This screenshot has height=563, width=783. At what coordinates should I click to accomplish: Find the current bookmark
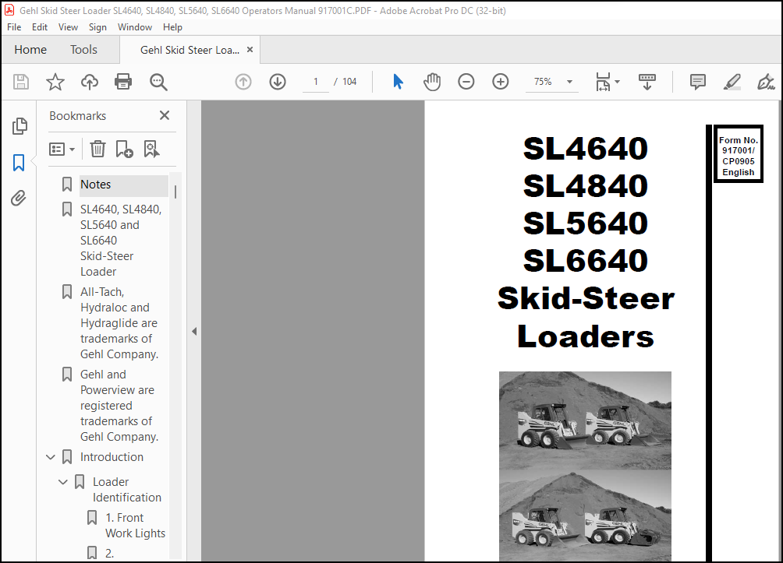coord(151,149)
